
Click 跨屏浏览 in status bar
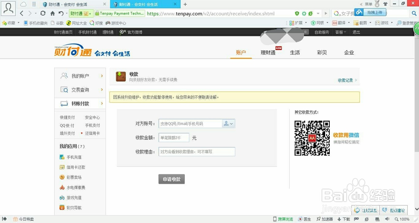[283, 219]
